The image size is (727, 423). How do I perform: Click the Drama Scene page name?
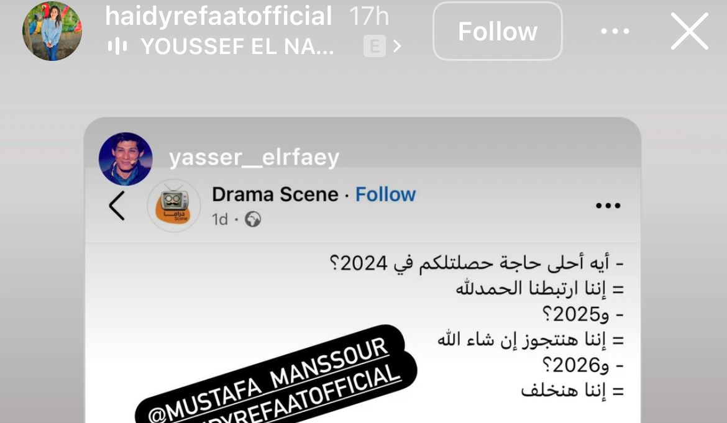point(275,194)
